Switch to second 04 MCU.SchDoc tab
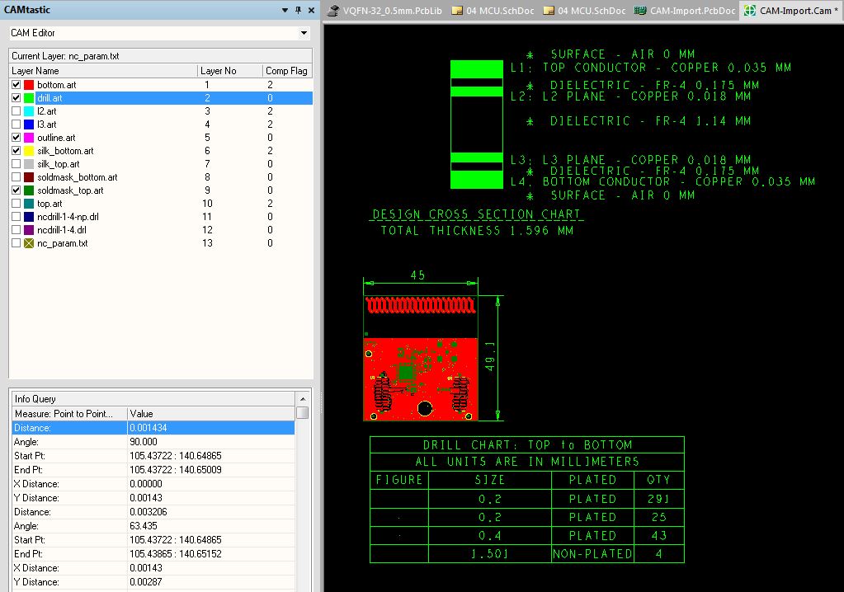The height and width of the screenshot is (592, 844). coord(584,11)
